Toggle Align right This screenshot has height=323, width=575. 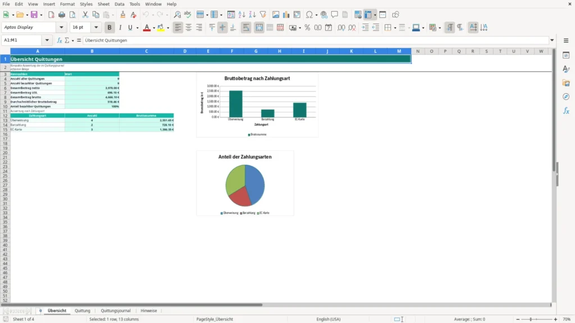click(199, 27)
